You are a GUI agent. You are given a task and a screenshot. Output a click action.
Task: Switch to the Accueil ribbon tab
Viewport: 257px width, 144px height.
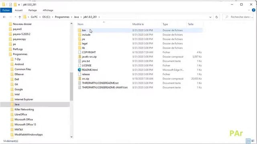coord(19,10)
